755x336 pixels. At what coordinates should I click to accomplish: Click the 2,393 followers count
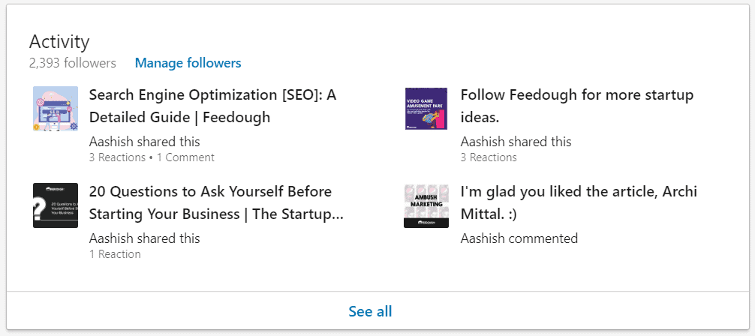tap(73, 63)
